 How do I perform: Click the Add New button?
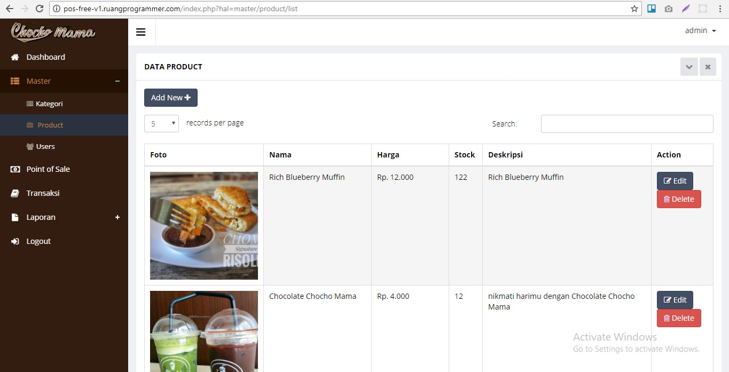pos(171,98)
